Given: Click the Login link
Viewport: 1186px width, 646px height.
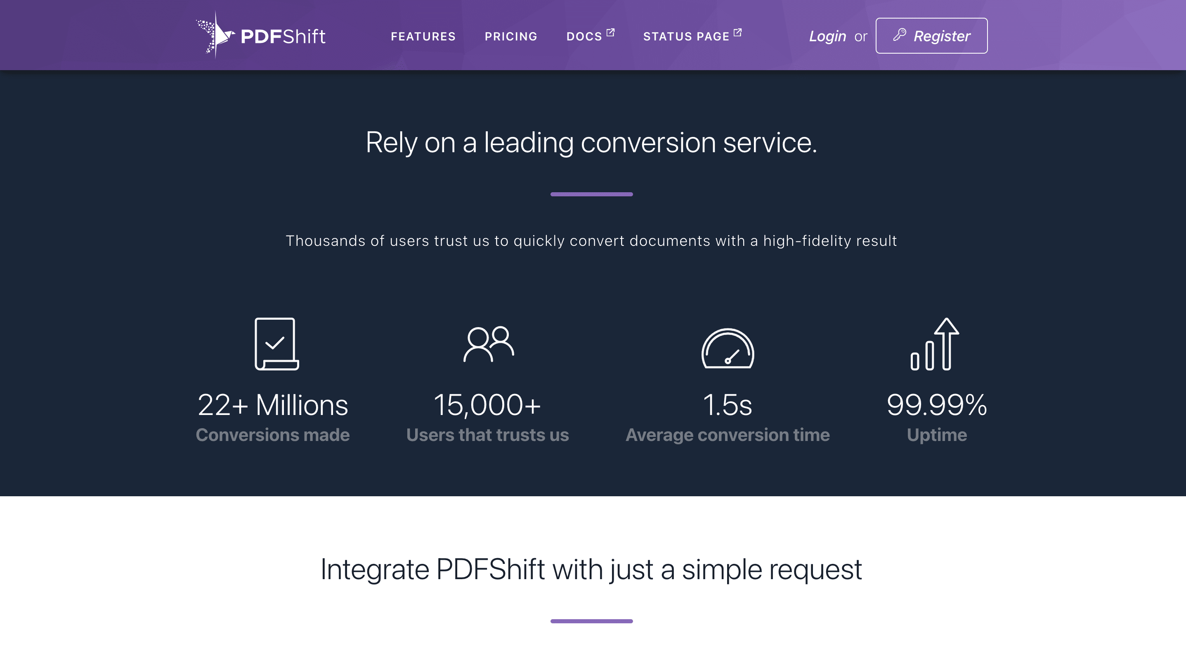Looking at the screenshot, I should point(827,36).
